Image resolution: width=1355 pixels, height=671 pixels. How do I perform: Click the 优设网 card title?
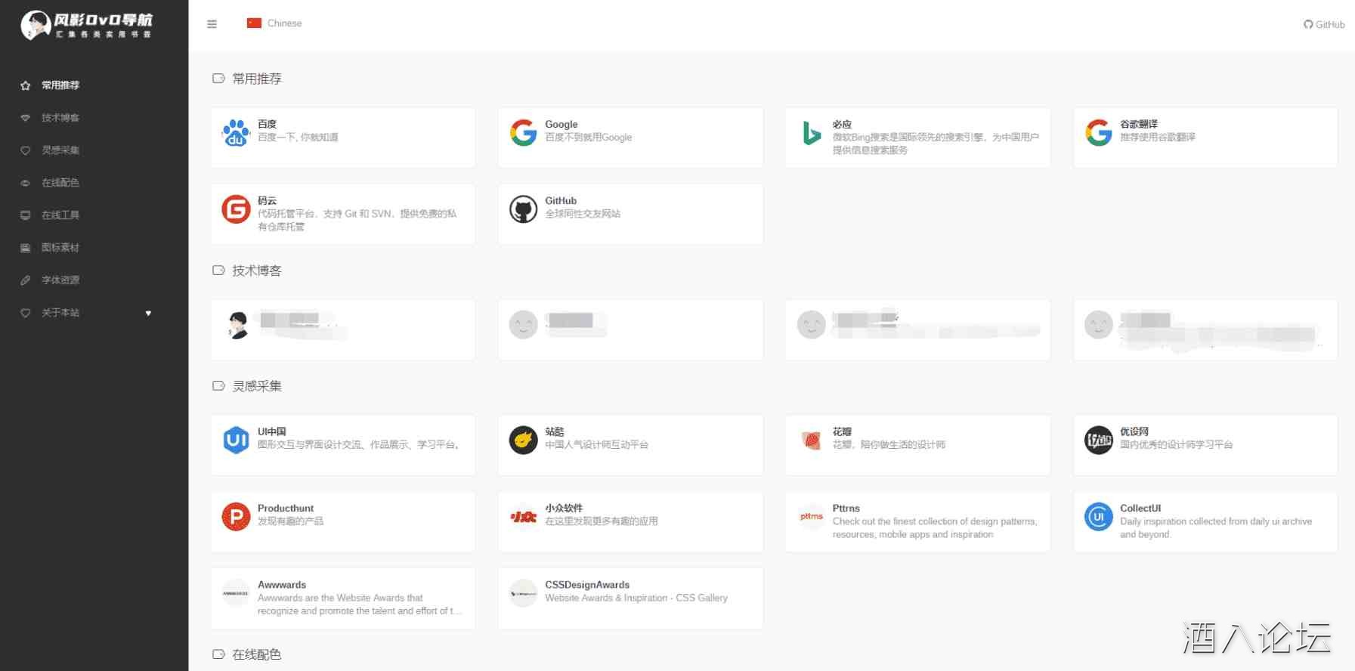(x=1134, y=431)
